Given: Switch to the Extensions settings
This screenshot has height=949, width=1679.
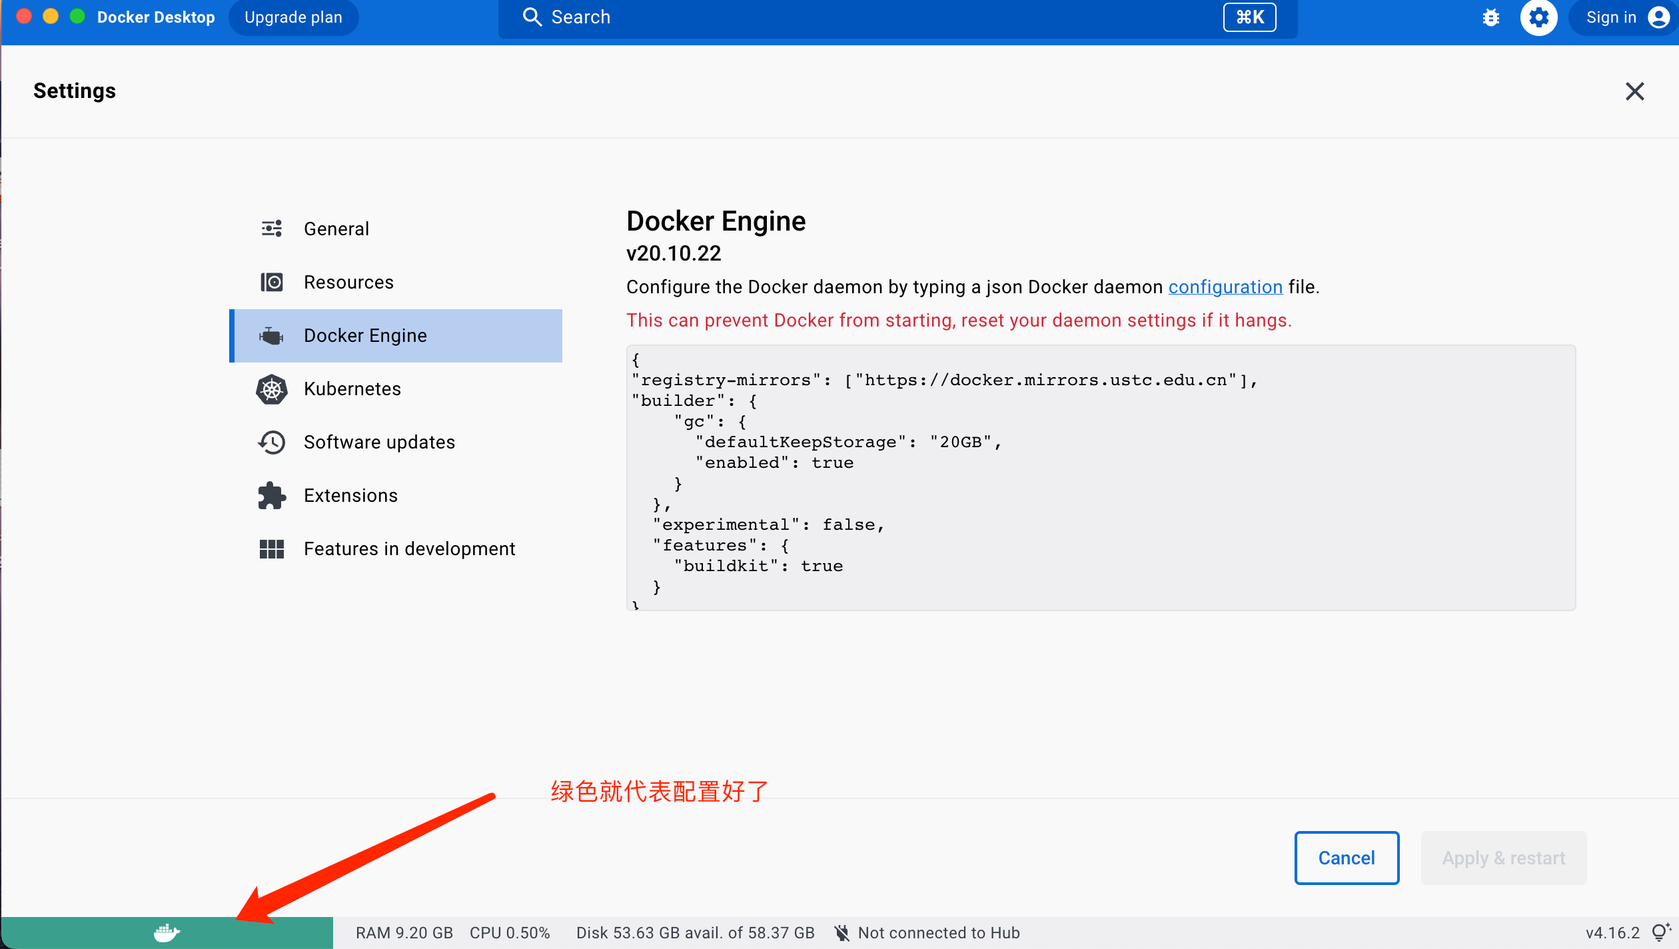Looking at the screenshot, I should 396,496.
